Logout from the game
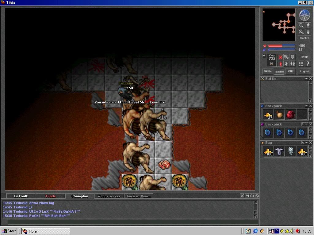This screenshot has width=314, height=235. tap(304, 71)
